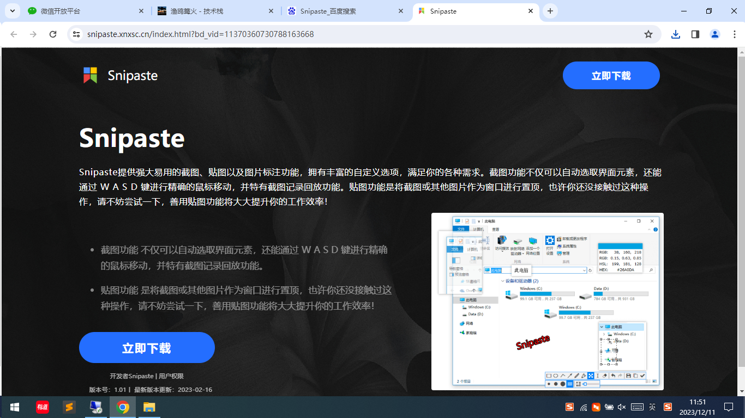
Task: Click the Sogou icon next to the clock
Action: 668,407
